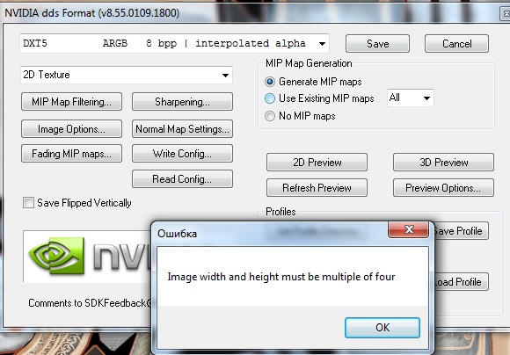This screenshot has width=510, height=355.
Task: Open Normal Map Settings
Action: (x=182, y=129)
